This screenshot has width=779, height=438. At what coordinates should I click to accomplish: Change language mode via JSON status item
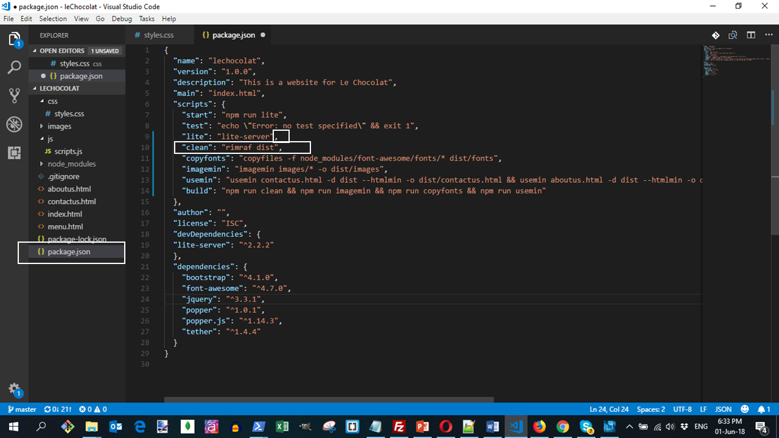coord(723,409)
